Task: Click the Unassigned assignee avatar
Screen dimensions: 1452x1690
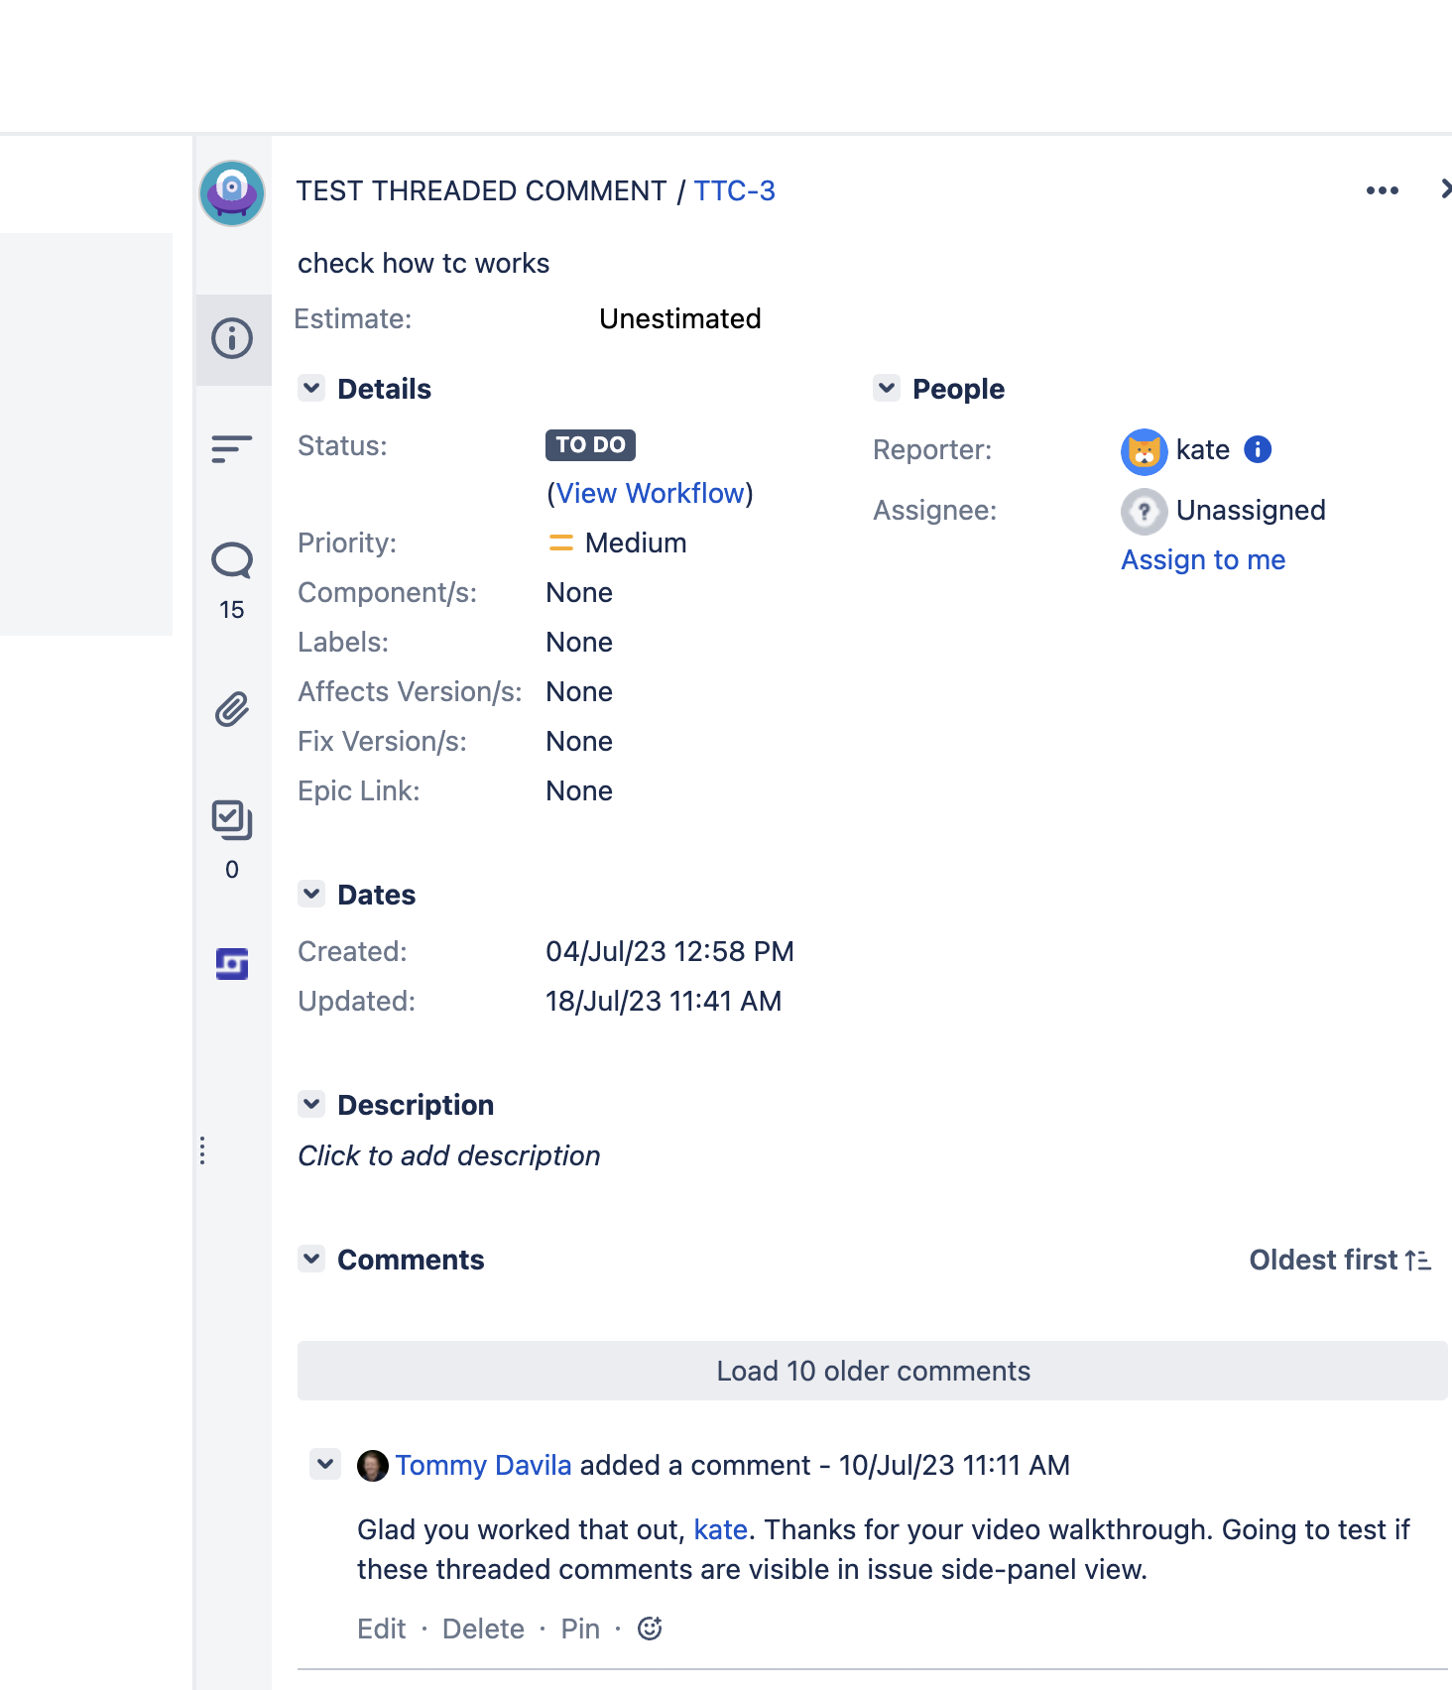Action: point(1144,512)
